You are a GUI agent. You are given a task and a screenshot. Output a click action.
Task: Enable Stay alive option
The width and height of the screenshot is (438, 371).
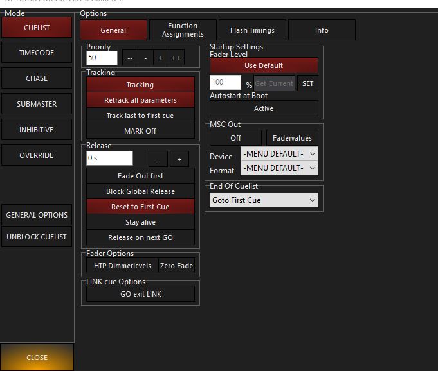pos(140,222)
